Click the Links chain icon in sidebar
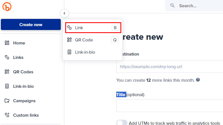Screen dimensions: 223x125 click(x=7, y=57)
